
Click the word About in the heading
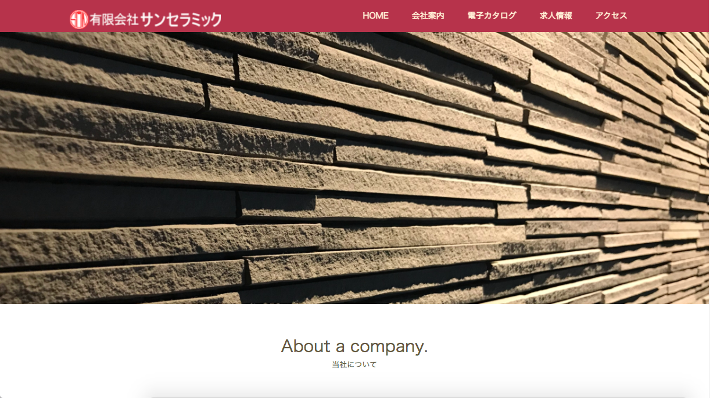(306, 346)
